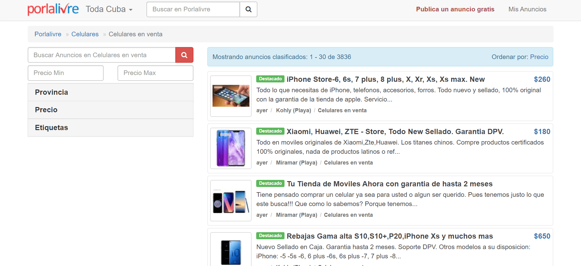This screenshot has width=581, height=266.
Task: Focus Buscar Anuncios en Celulares field
Action: click(102, 55)
